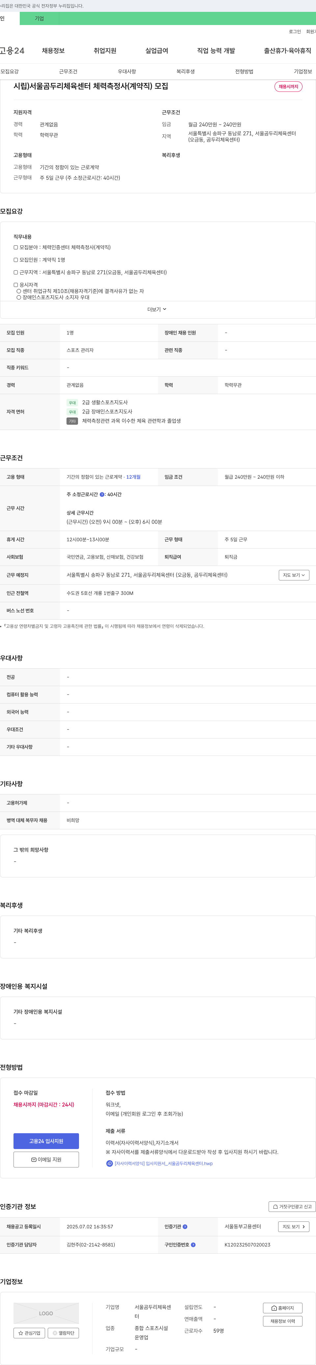
Task: Click 채용시까지 (마감시간 : 24시) deadline text
Action: pos(43,1105)
